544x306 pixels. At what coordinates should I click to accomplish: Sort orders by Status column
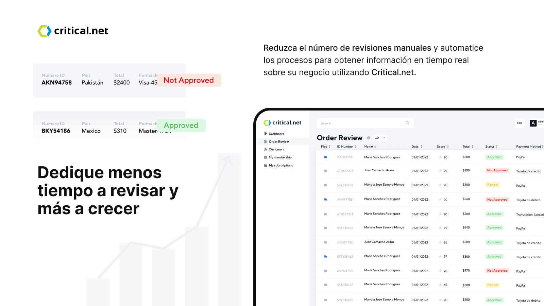(x=491, y=147)
